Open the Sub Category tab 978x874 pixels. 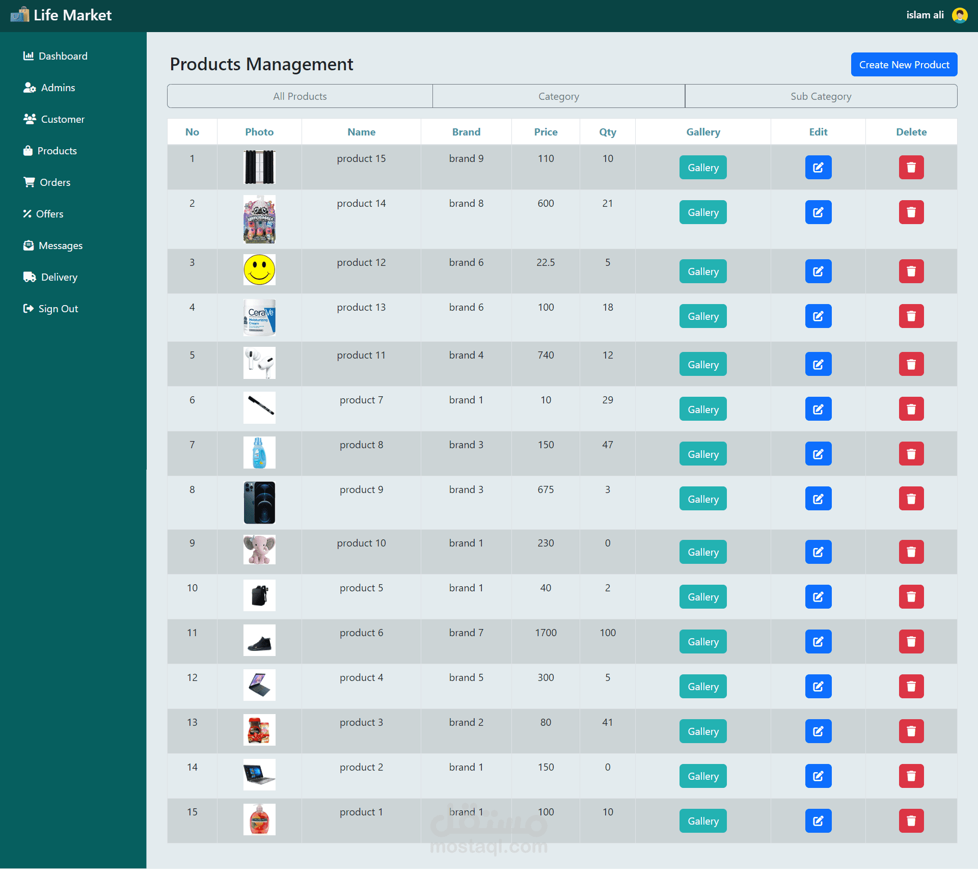(x=821, y=96)
